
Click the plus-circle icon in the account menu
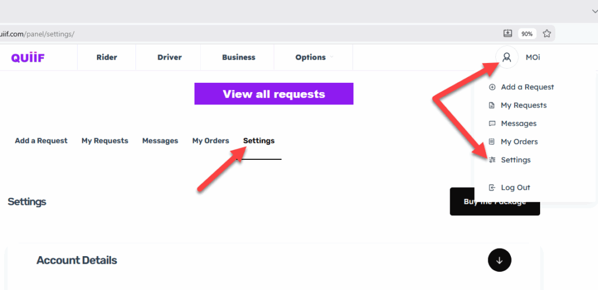pyautogui.click(x=492, y=87)
